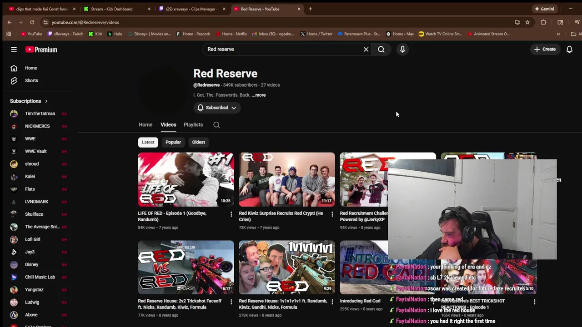Expand channel description with ...more

point(259,95)
